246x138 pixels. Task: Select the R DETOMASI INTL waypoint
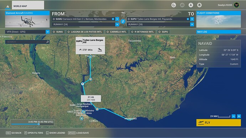click(x=143, y=32)
